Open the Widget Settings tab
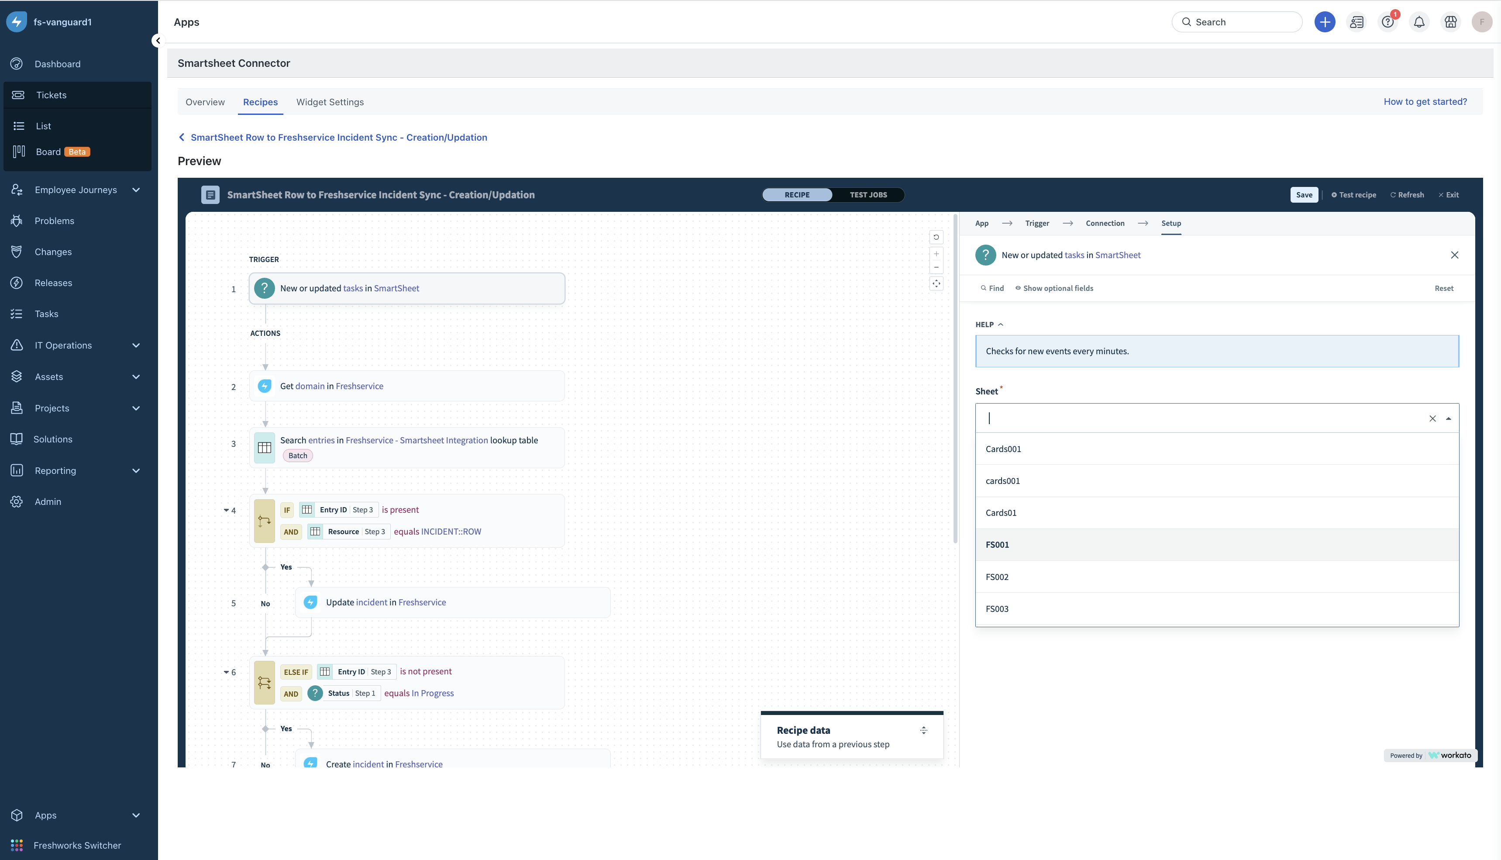Viewport: 1501px width, 860px height. [329, 102]
